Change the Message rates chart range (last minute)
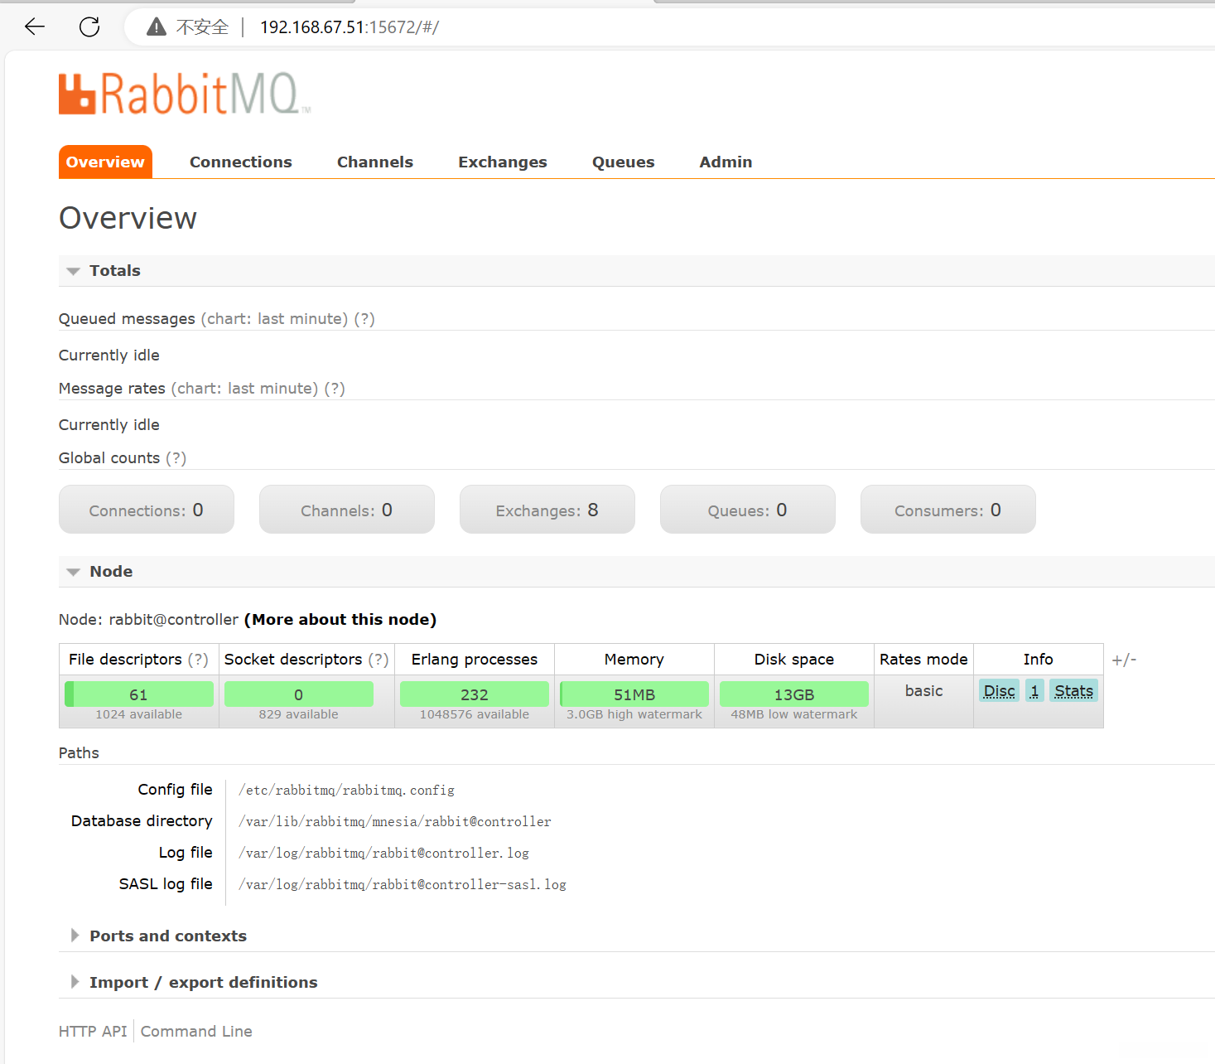Viewport: 1215px width, 1064px height. pos(245,389)
